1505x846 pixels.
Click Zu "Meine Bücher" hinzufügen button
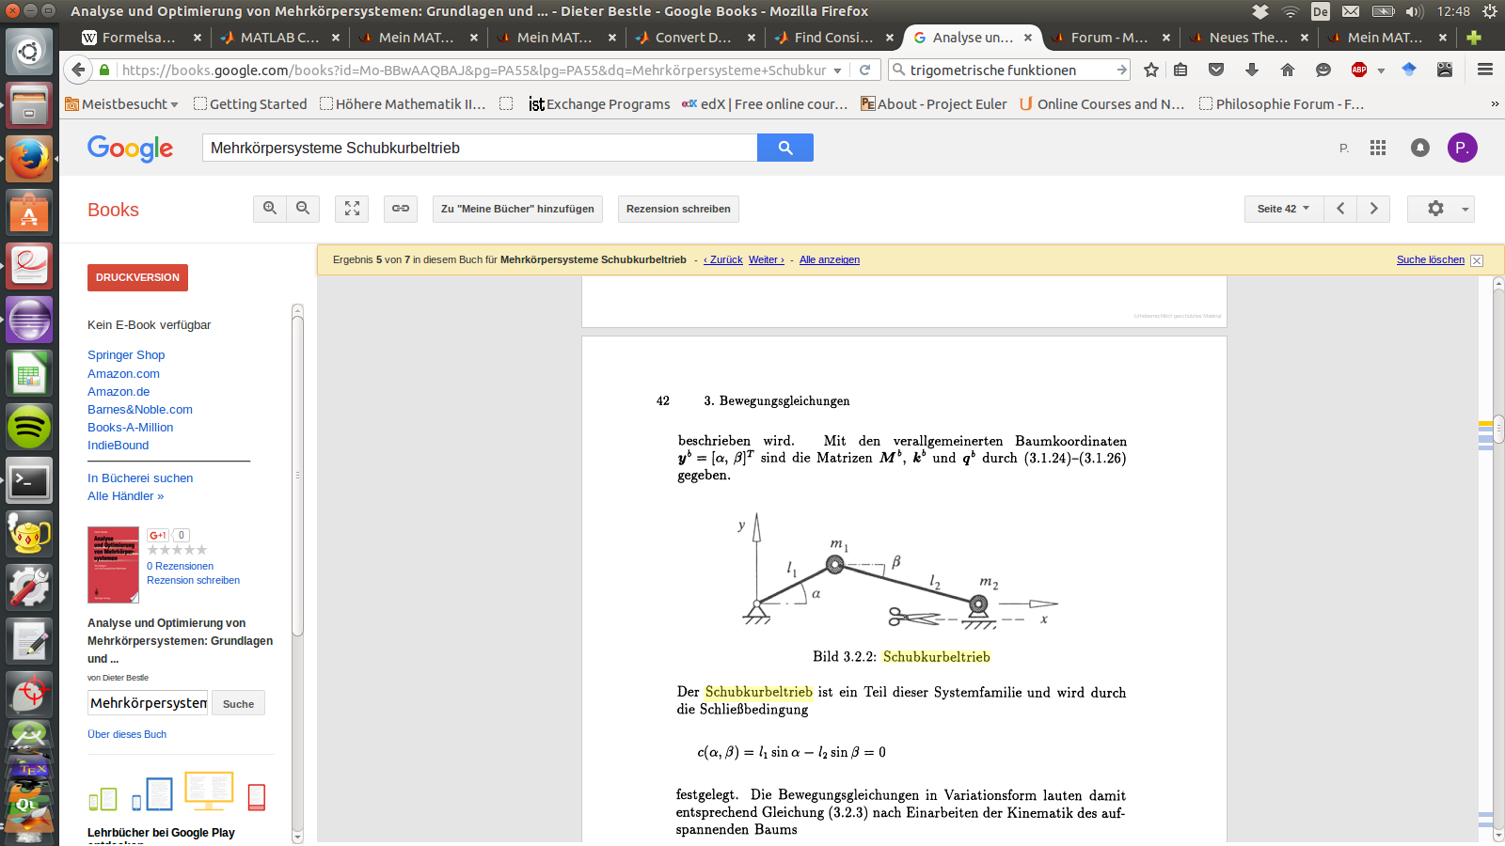tap(517, 209)
